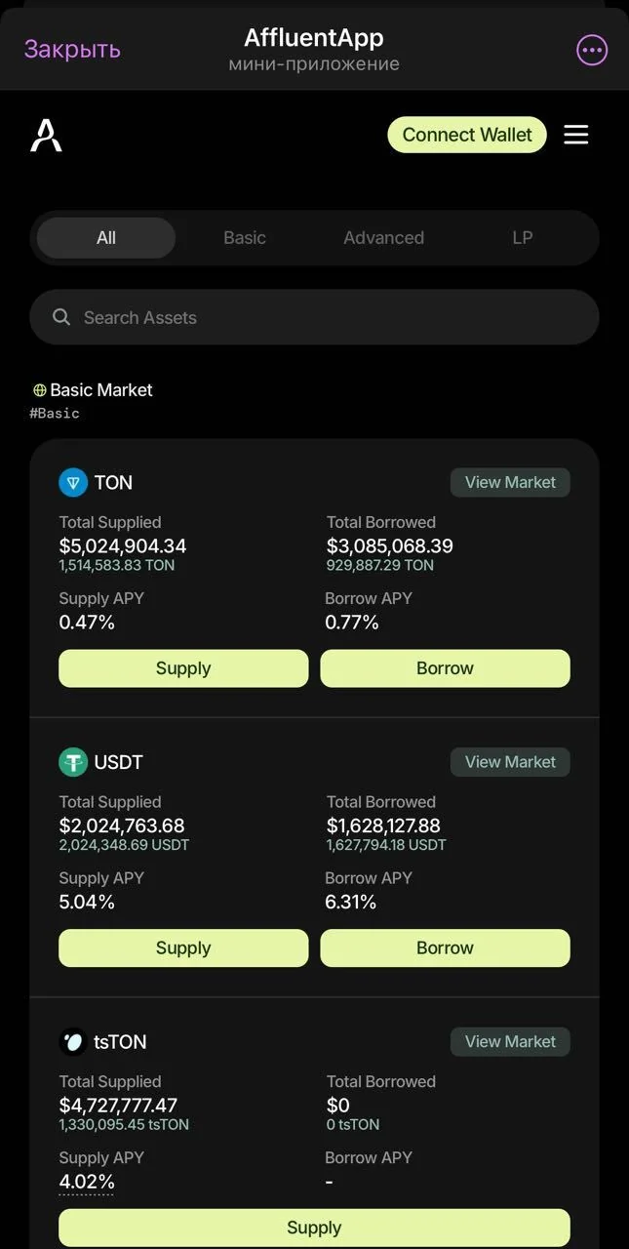
Task: Click the Connect Wallet button
Action: pyautogui.click(x=467, y=135)
